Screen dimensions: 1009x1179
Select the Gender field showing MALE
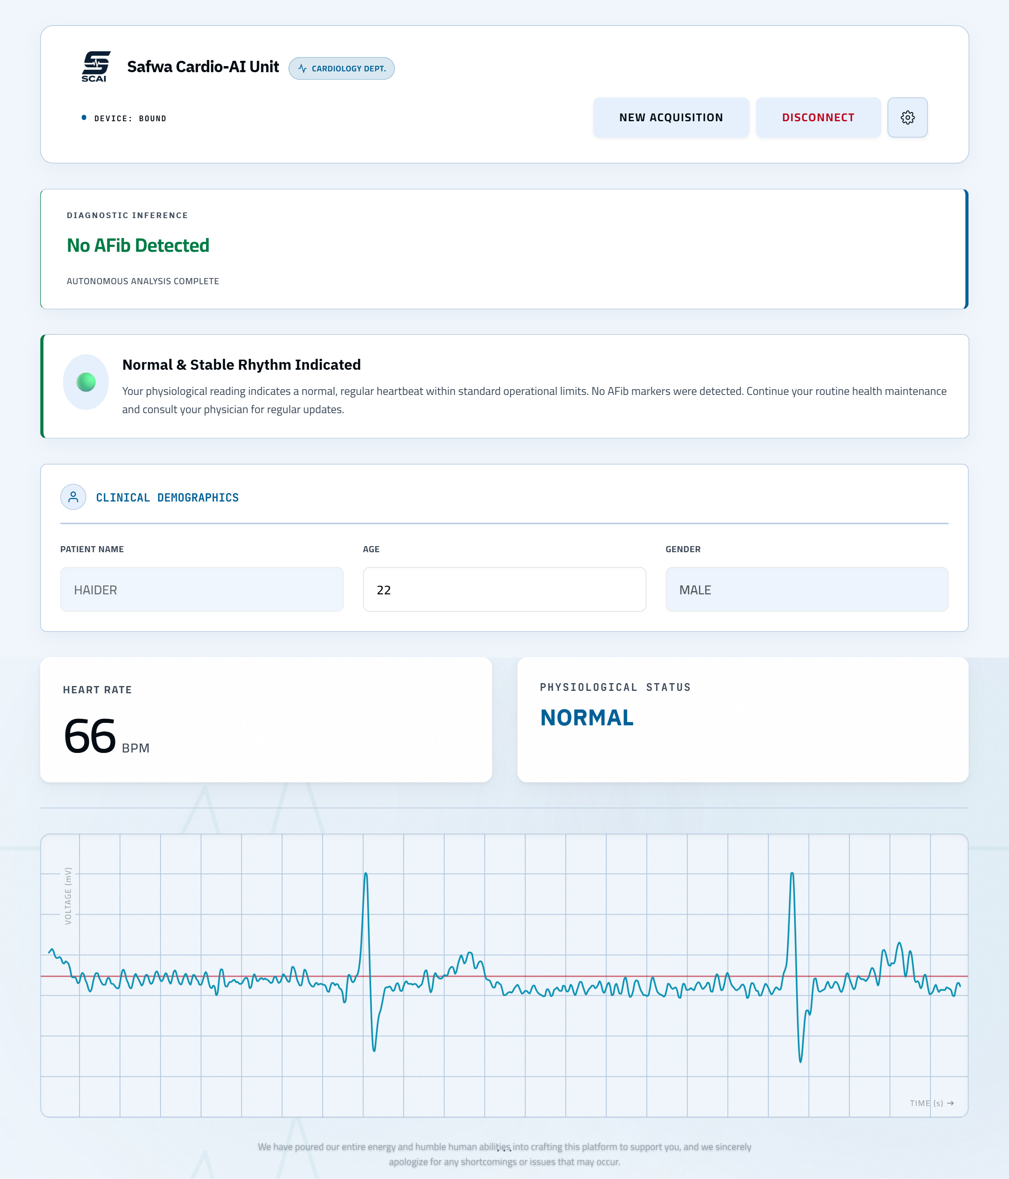point(806,589)
